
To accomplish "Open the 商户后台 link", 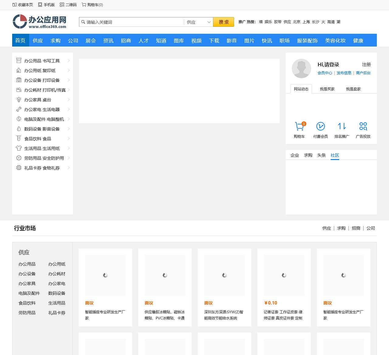I will point(363,73).
